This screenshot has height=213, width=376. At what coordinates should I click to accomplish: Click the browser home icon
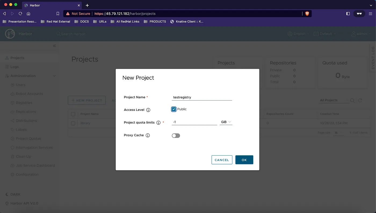[28, 13]
